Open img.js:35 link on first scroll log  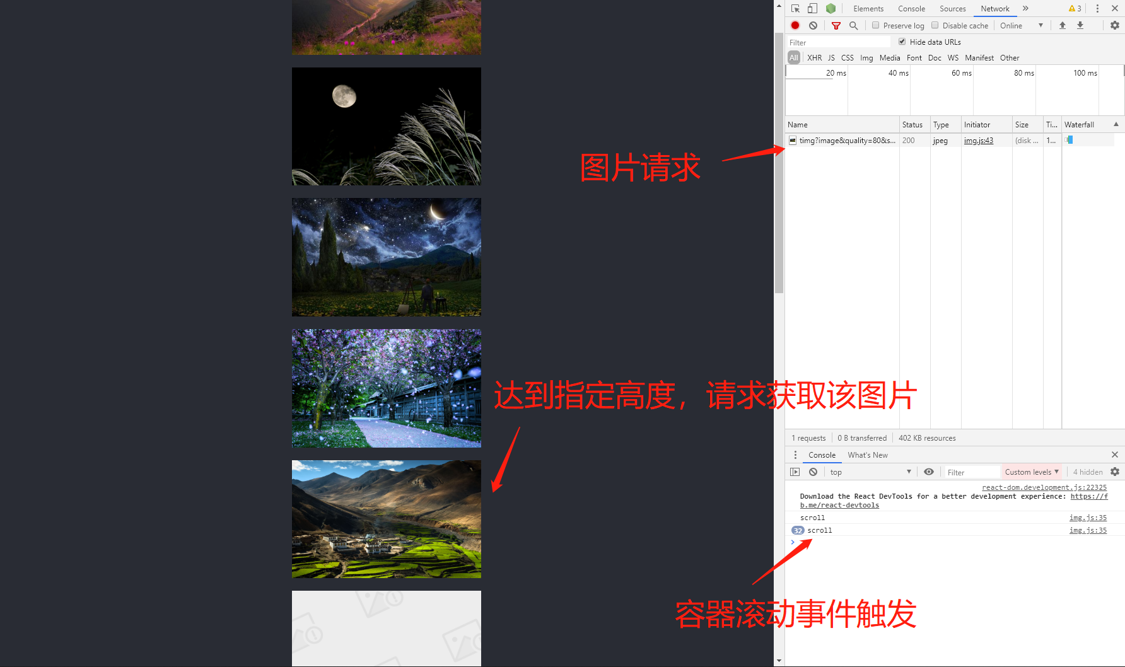(x=1088, y=518)
